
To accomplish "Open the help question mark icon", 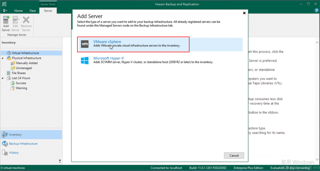I will coord(317,10).
